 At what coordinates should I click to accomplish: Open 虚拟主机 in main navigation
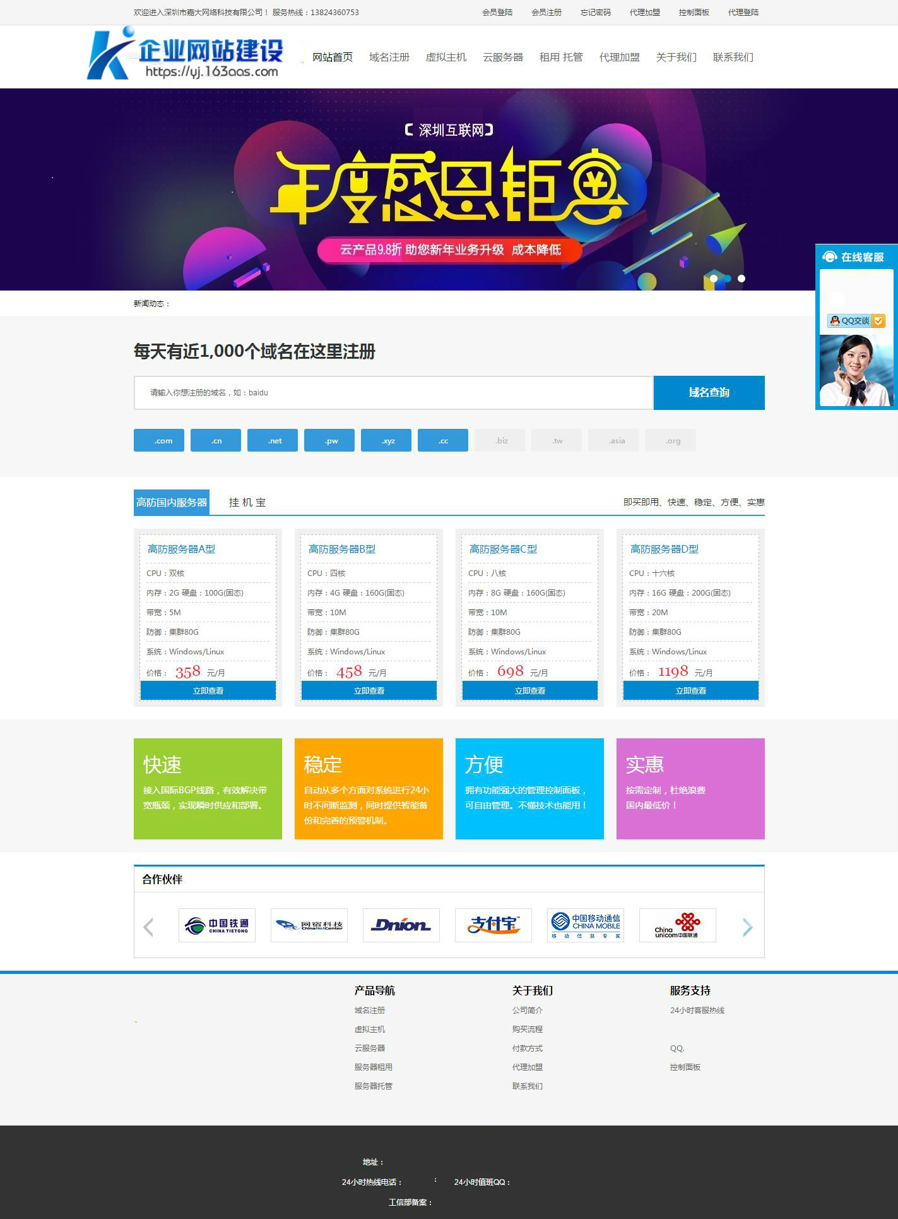446,57
